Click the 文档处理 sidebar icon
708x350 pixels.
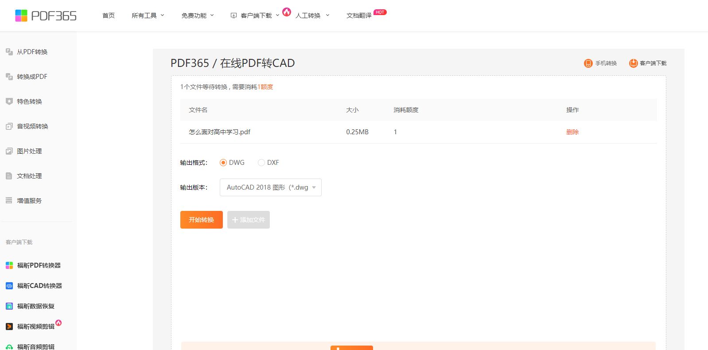click(9, 176)
